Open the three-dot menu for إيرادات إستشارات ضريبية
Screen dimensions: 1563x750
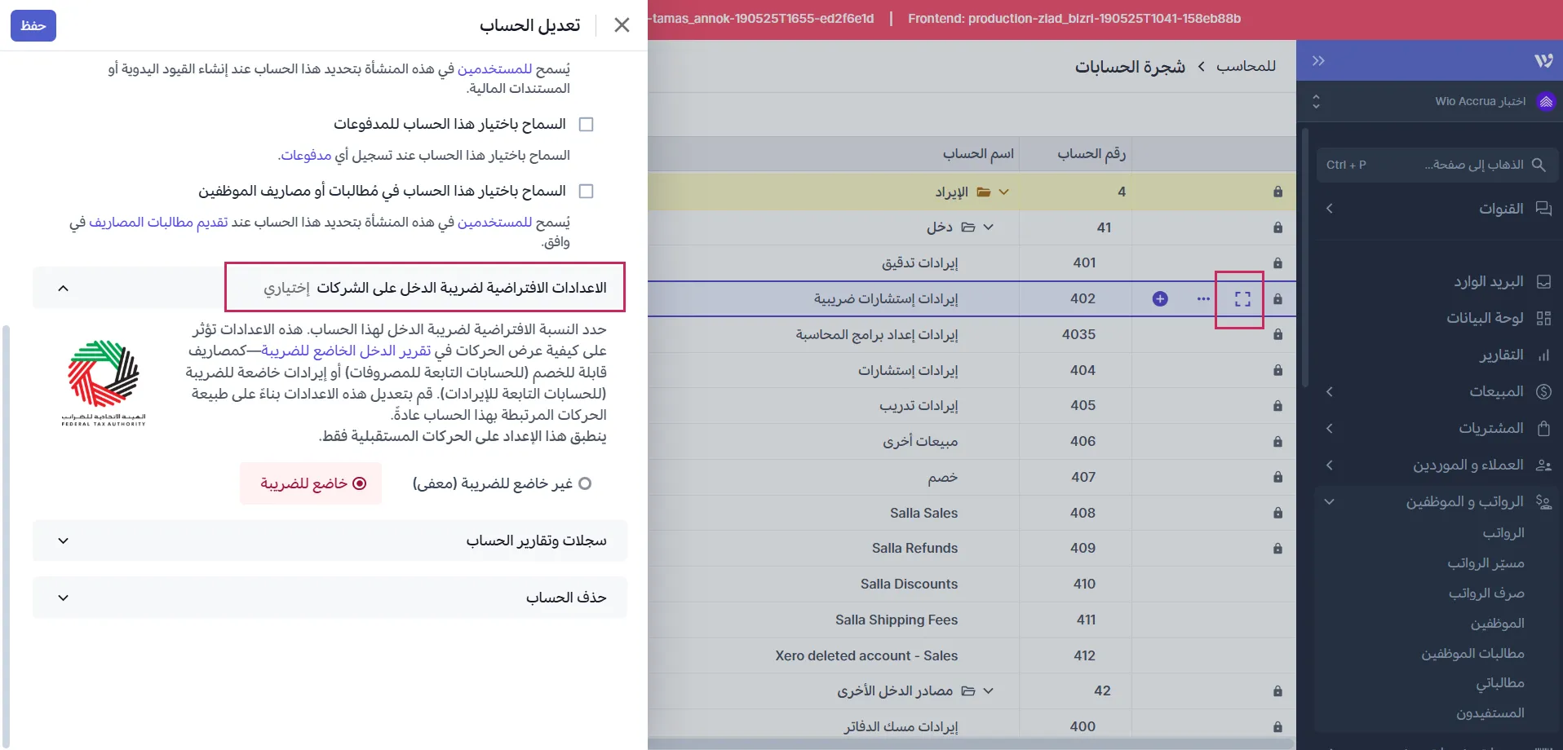1203,298
